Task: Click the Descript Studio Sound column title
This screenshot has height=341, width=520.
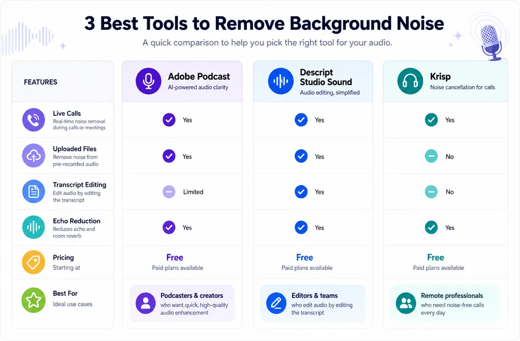Action: tap(326, 77)
